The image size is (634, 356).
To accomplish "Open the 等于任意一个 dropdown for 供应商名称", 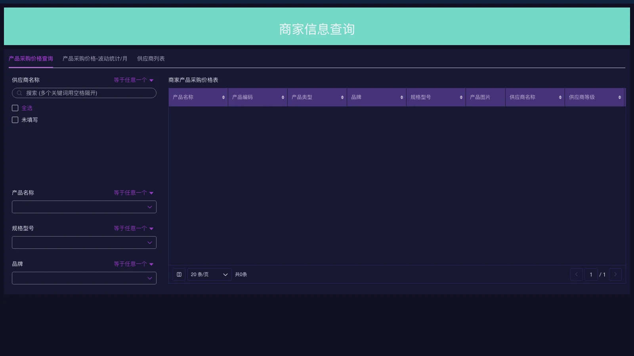I will [x=133, y=80].
